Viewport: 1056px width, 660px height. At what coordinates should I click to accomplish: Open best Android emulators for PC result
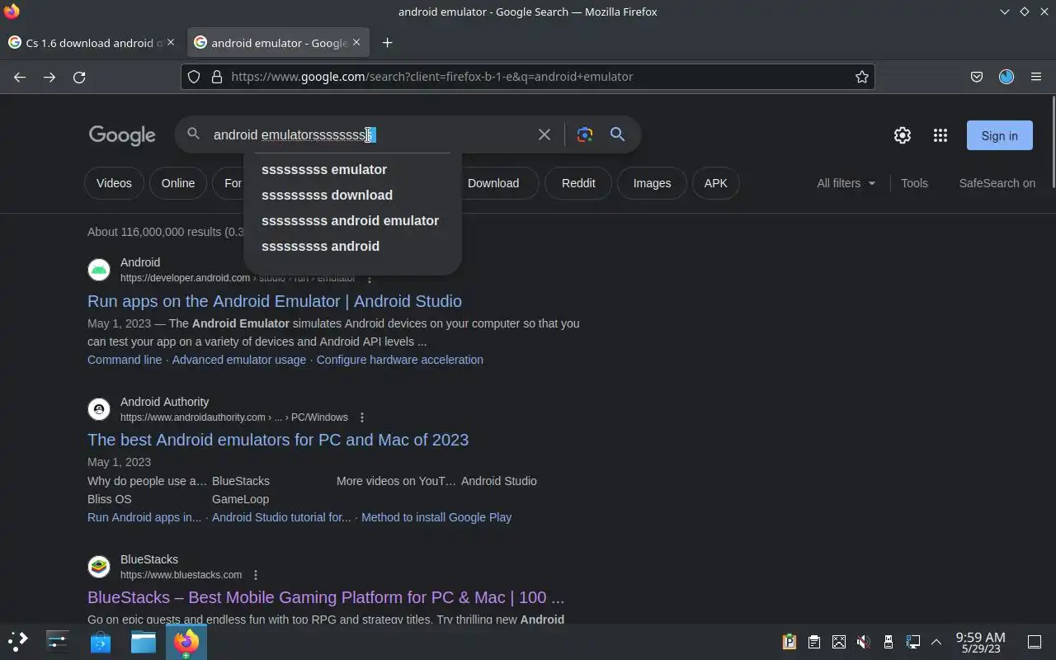[278, 440]
